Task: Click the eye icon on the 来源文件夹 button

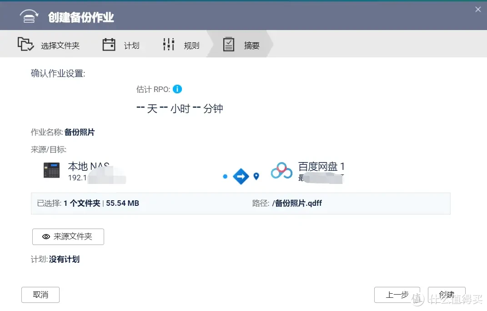Action: (x=45, y=237)
